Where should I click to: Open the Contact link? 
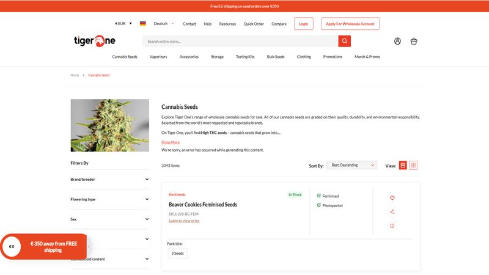(189, 24)
